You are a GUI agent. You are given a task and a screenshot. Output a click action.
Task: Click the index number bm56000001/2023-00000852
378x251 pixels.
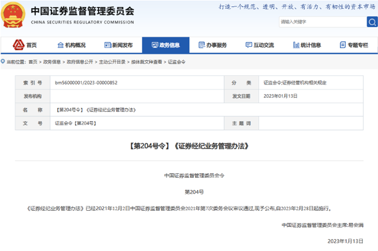click(x=86, y=82)
